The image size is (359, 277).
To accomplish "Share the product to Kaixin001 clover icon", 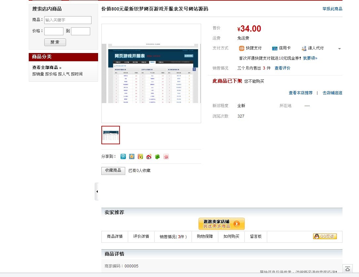I will click(157, 156).
